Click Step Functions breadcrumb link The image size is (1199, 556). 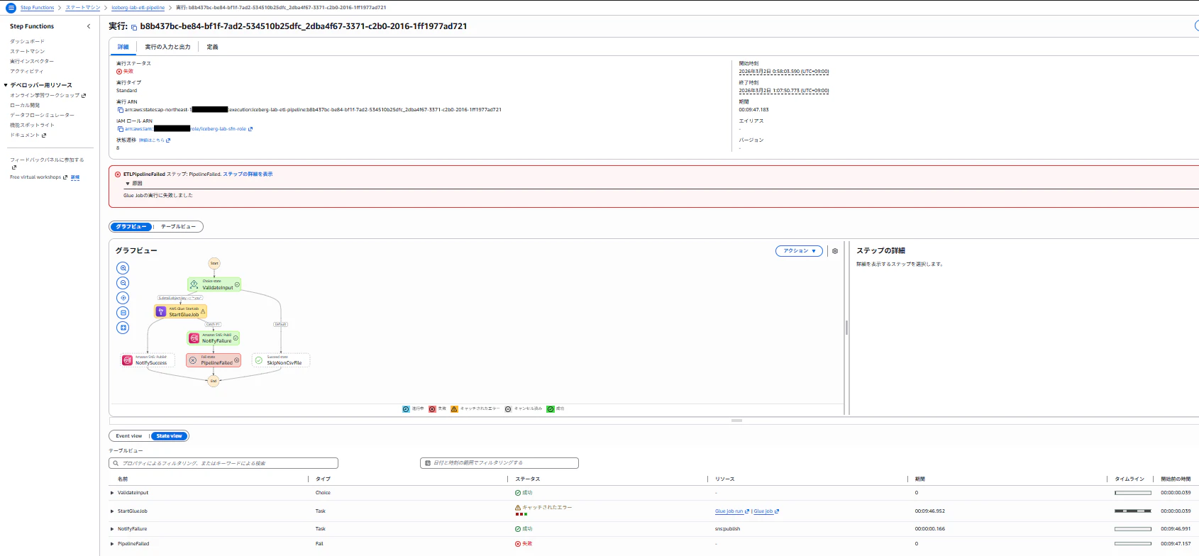(x=38, y=8)
